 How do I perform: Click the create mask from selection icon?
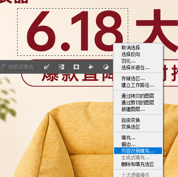click(76, 67)
